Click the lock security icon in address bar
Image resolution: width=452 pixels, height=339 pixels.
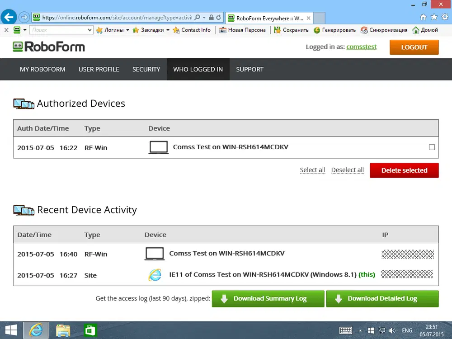[x=211, y=17]
